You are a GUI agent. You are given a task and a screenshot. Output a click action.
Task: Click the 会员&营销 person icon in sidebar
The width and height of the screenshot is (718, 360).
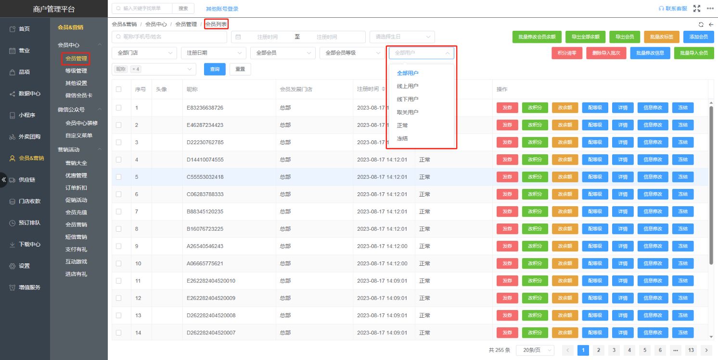[x=13, y=158]
